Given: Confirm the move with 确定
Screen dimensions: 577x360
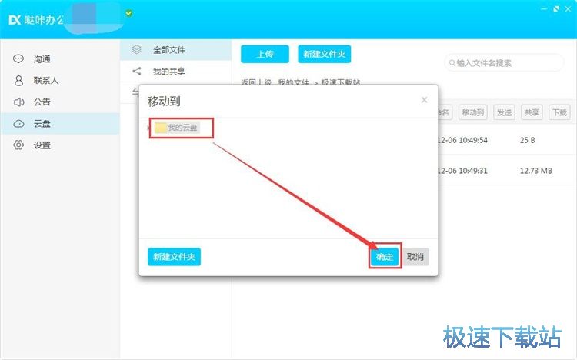Looking at the screenshot, I should click(385, 257).
